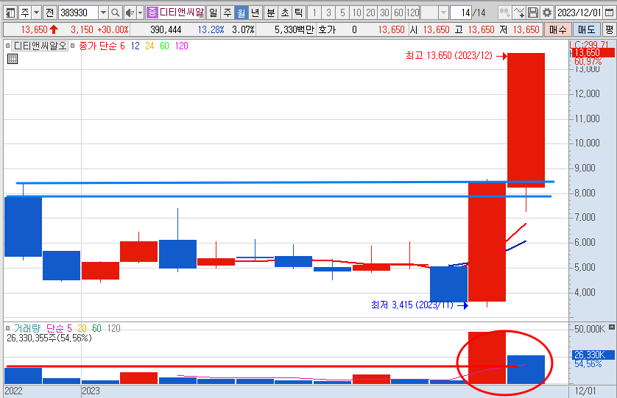
Task: Click the volume average 5 label
Action: tap(69, 328)
